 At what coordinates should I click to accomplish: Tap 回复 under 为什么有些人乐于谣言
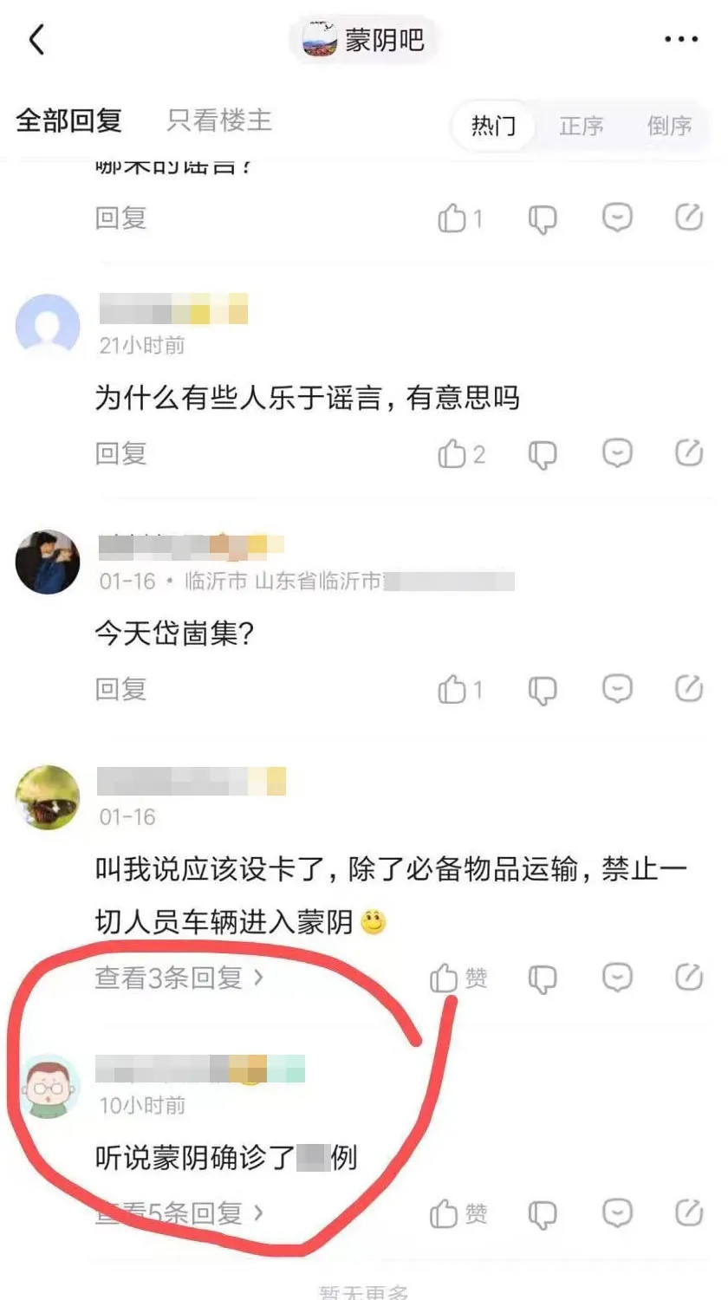coord(120,453)
